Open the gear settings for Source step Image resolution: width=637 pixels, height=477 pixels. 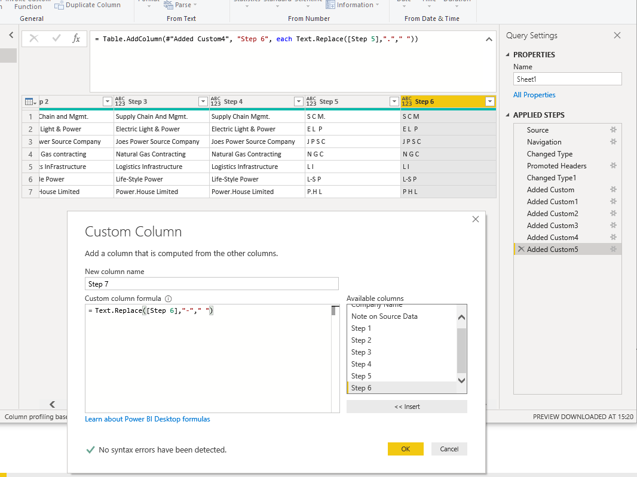click(612, 130)
